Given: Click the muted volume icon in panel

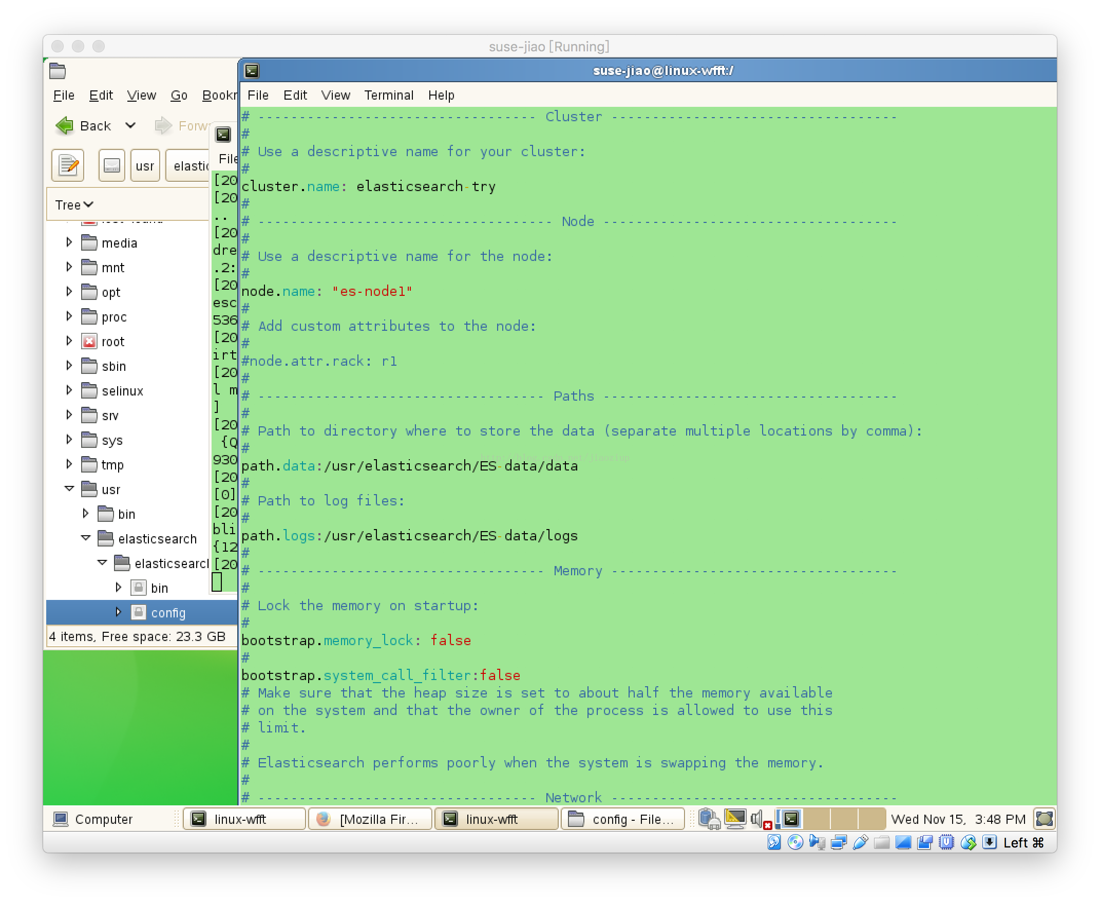Looking at the screenshot, I should [x=760, y=819].
